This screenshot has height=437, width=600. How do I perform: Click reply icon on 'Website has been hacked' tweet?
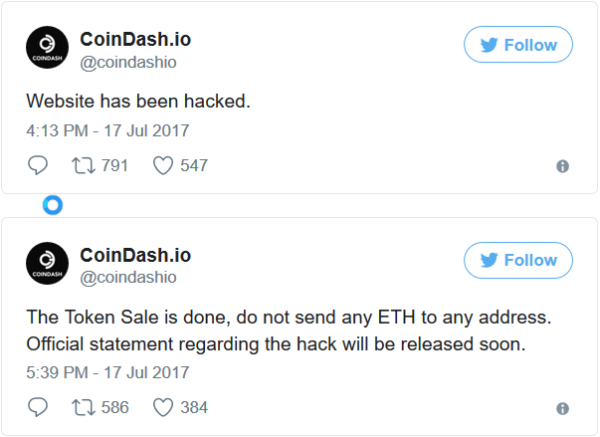pyautogui.click(x=38, y=165)
